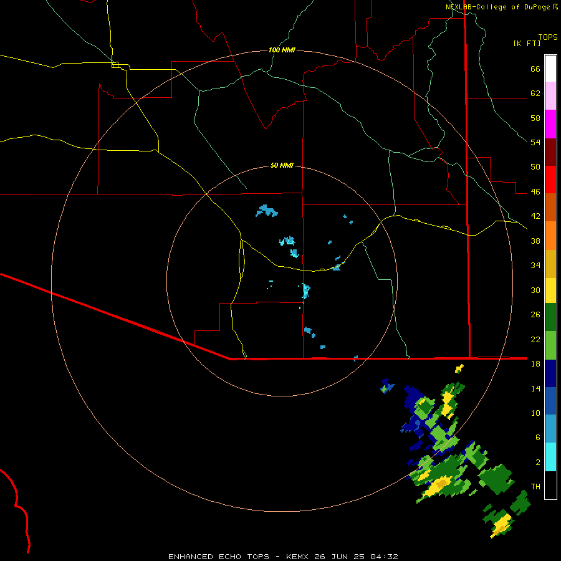Screen dimensions: 561x561
Task: Click legend value 6
Action: click(x=537, y=438)
